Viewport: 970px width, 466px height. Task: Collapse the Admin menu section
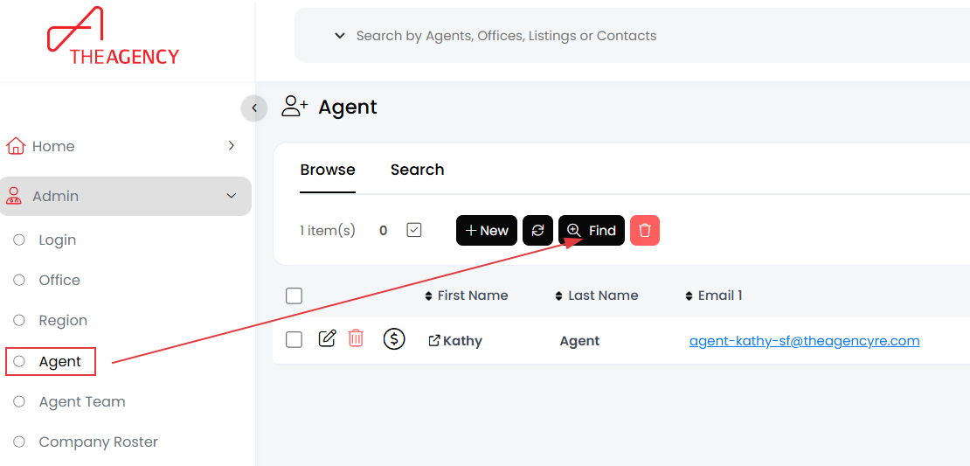tap(232, 196)
